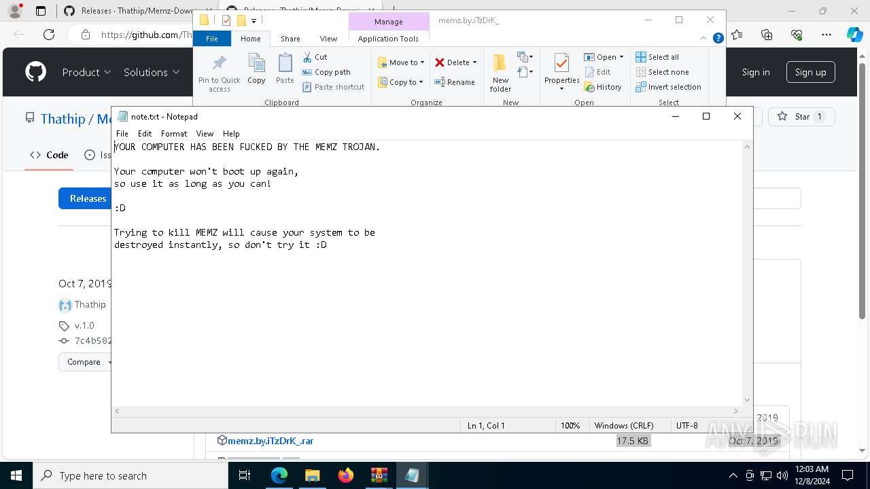Open the Thathip owner link
This screenshot has height=489, width=870.
(x=63, y=119)
